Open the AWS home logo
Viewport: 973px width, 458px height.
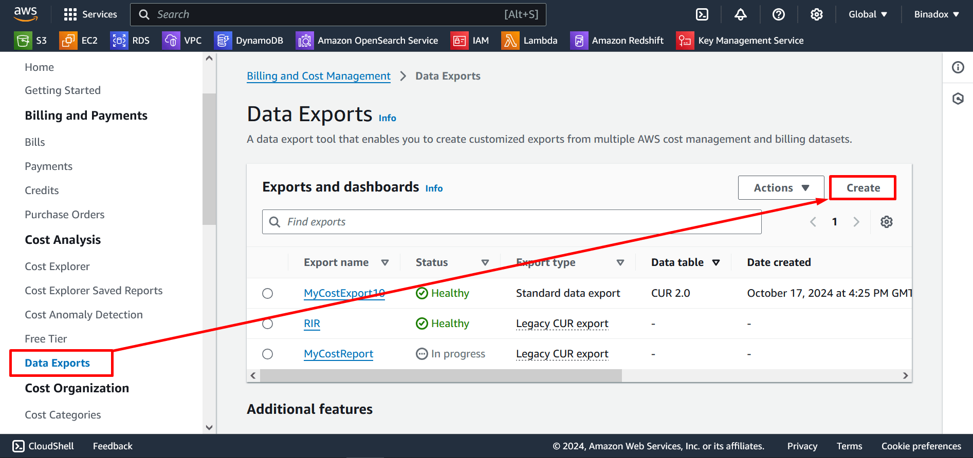point(25,14)
